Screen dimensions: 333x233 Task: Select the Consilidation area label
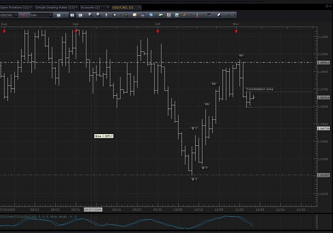pyautogui.click(x=259, y=89)
